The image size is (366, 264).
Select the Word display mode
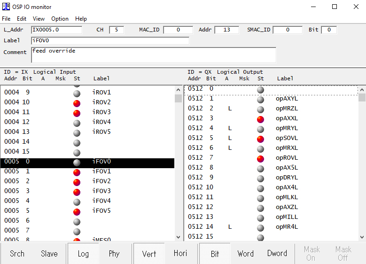click(x=245, y=254)
